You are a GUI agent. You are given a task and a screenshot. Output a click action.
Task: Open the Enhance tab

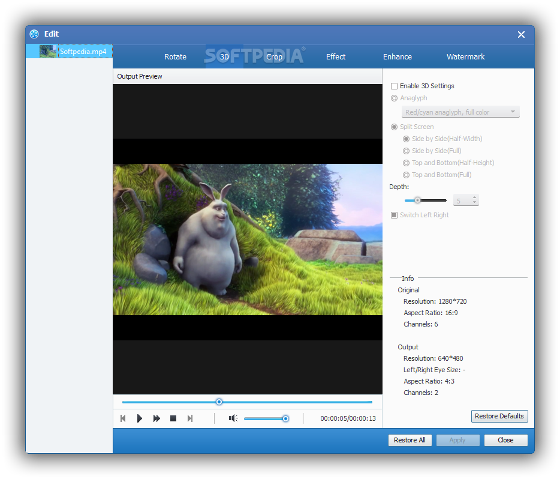coord(398,57)
